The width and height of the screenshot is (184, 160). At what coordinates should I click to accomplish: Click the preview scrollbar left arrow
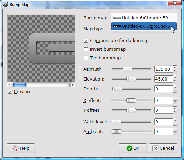coord(10,85)
